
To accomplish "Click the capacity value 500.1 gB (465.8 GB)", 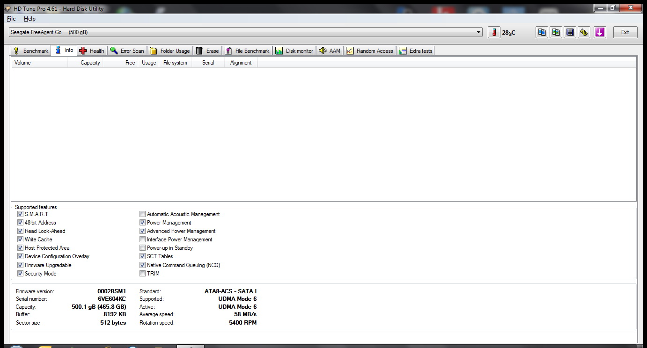I will pos(99,307).
